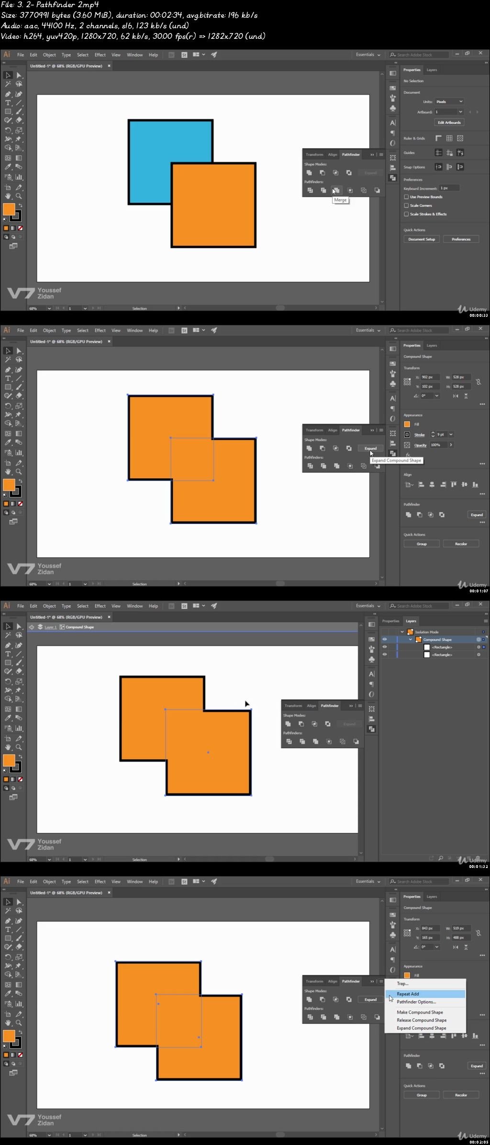Click the transparency grid icon under Ruler & Grids
This screenshot has width=490, height=1145.
[460, 138]
